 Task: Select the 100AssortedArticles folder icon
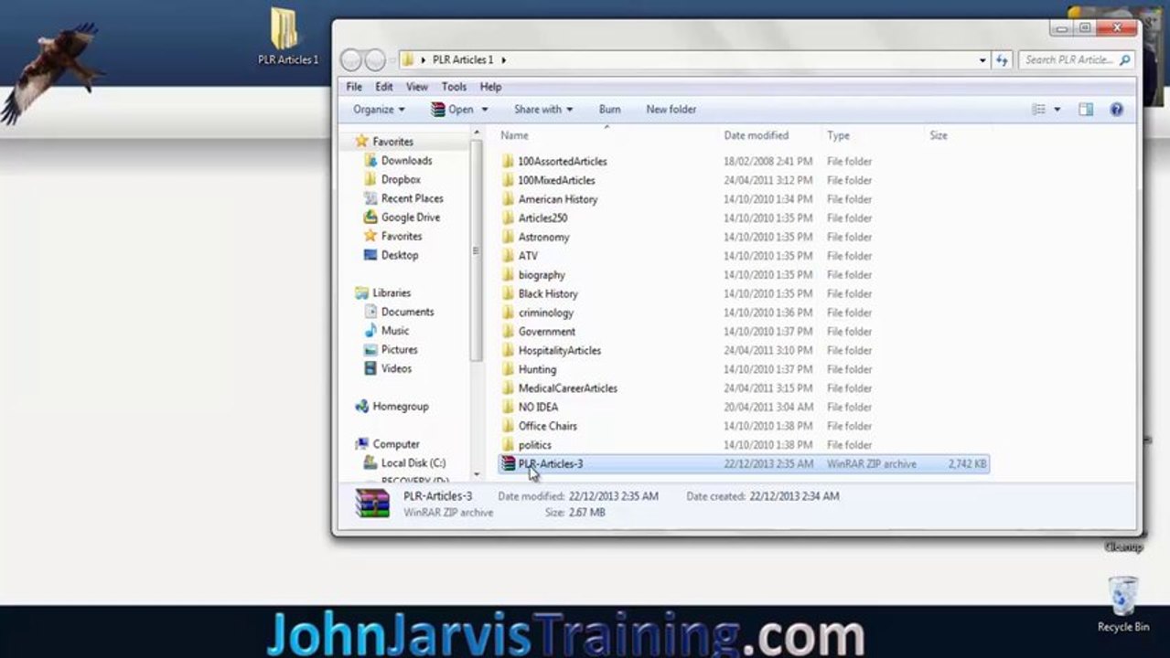tap(509, 161)
